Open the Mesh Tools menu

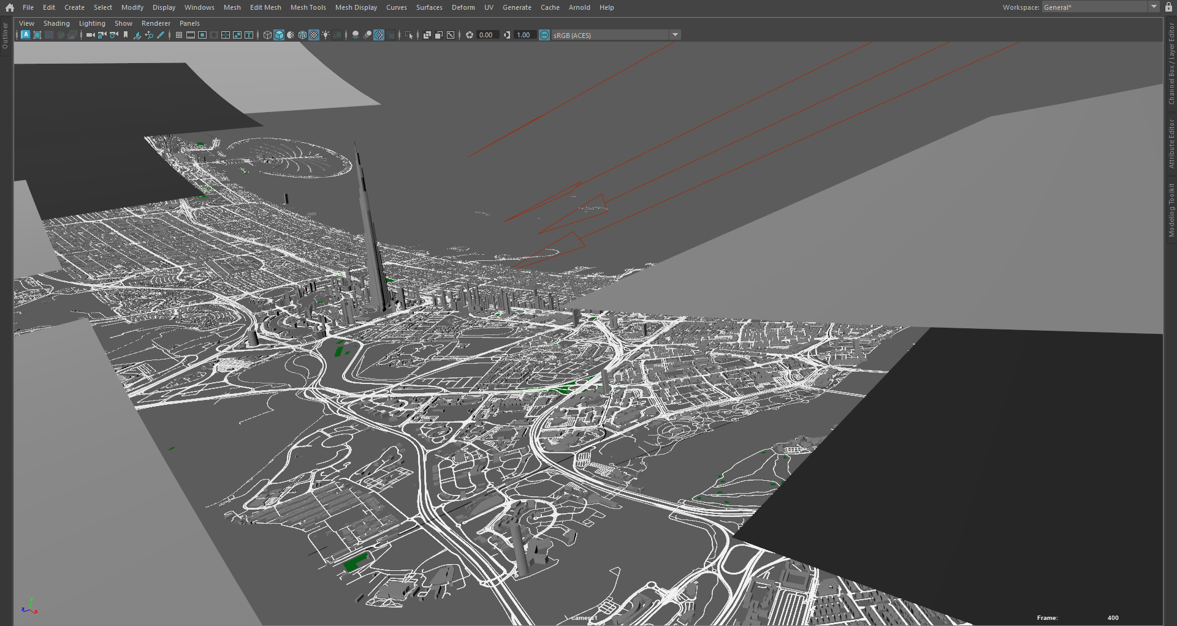click(308, 7)
